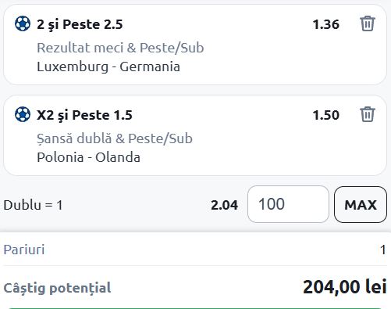391x309 pixels.
Task: Open the Polonia - Olanda match
Action: [x=88, y=157]
